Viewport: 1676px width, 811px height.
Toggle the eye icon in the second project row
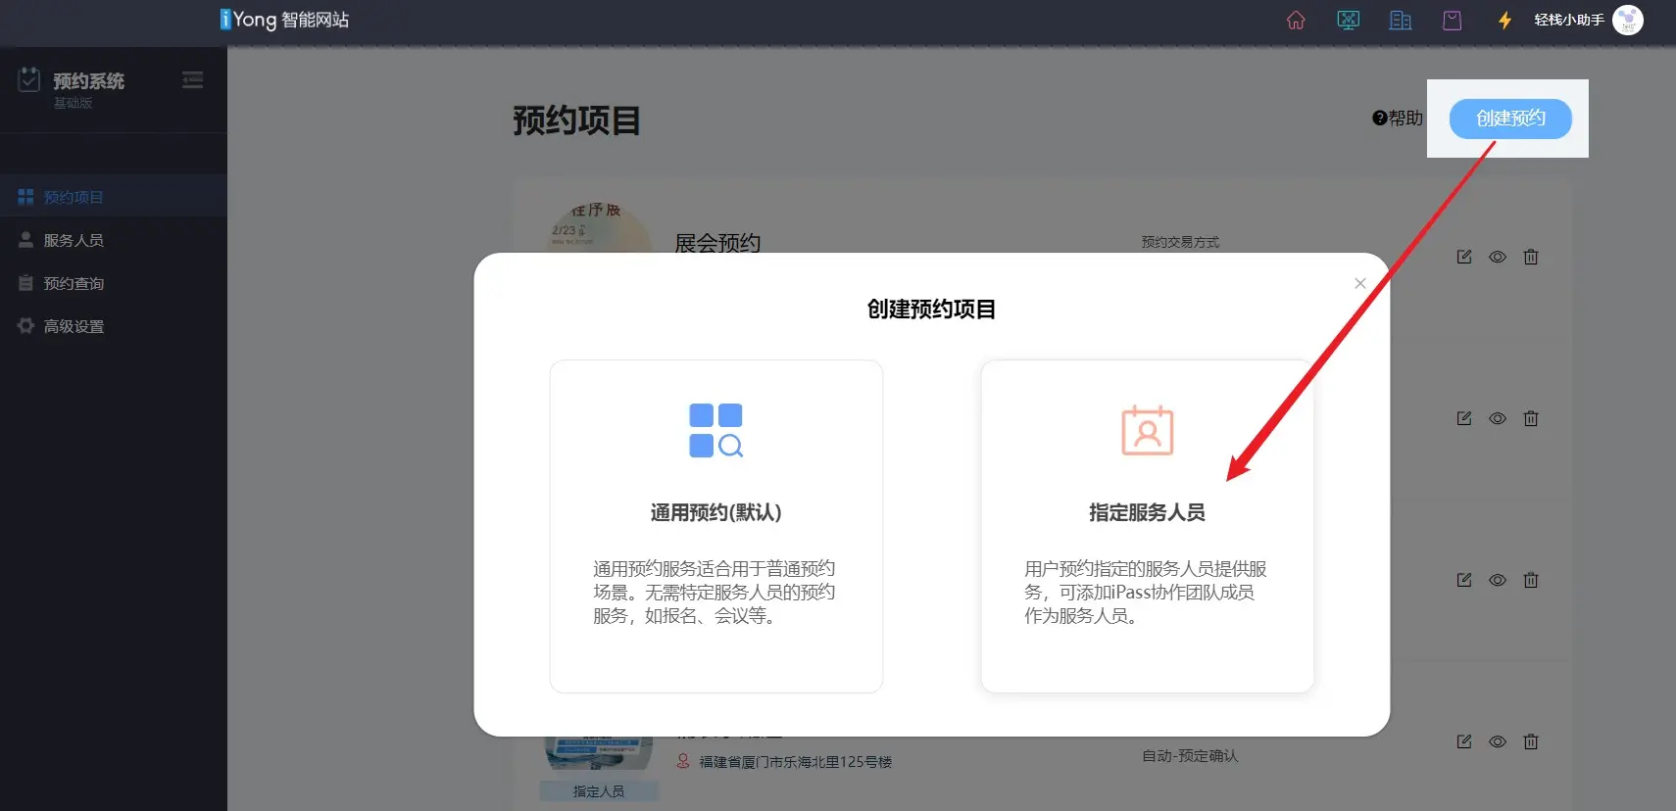coord(1498,418)
